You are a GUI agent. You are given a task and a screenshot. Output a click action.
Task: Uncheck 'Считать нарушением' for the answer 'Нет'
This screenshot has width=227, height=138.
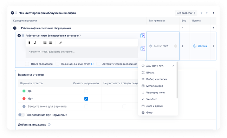[86, 99]
